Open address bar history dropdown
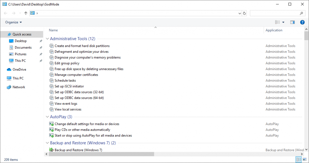Screen dimensions: 309x163 [x=240, y=13]
